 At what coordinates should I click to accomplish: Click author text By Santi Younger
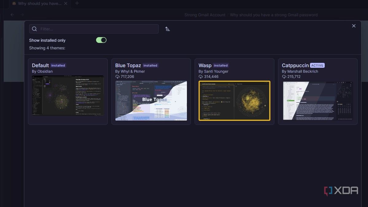(213, 71)
